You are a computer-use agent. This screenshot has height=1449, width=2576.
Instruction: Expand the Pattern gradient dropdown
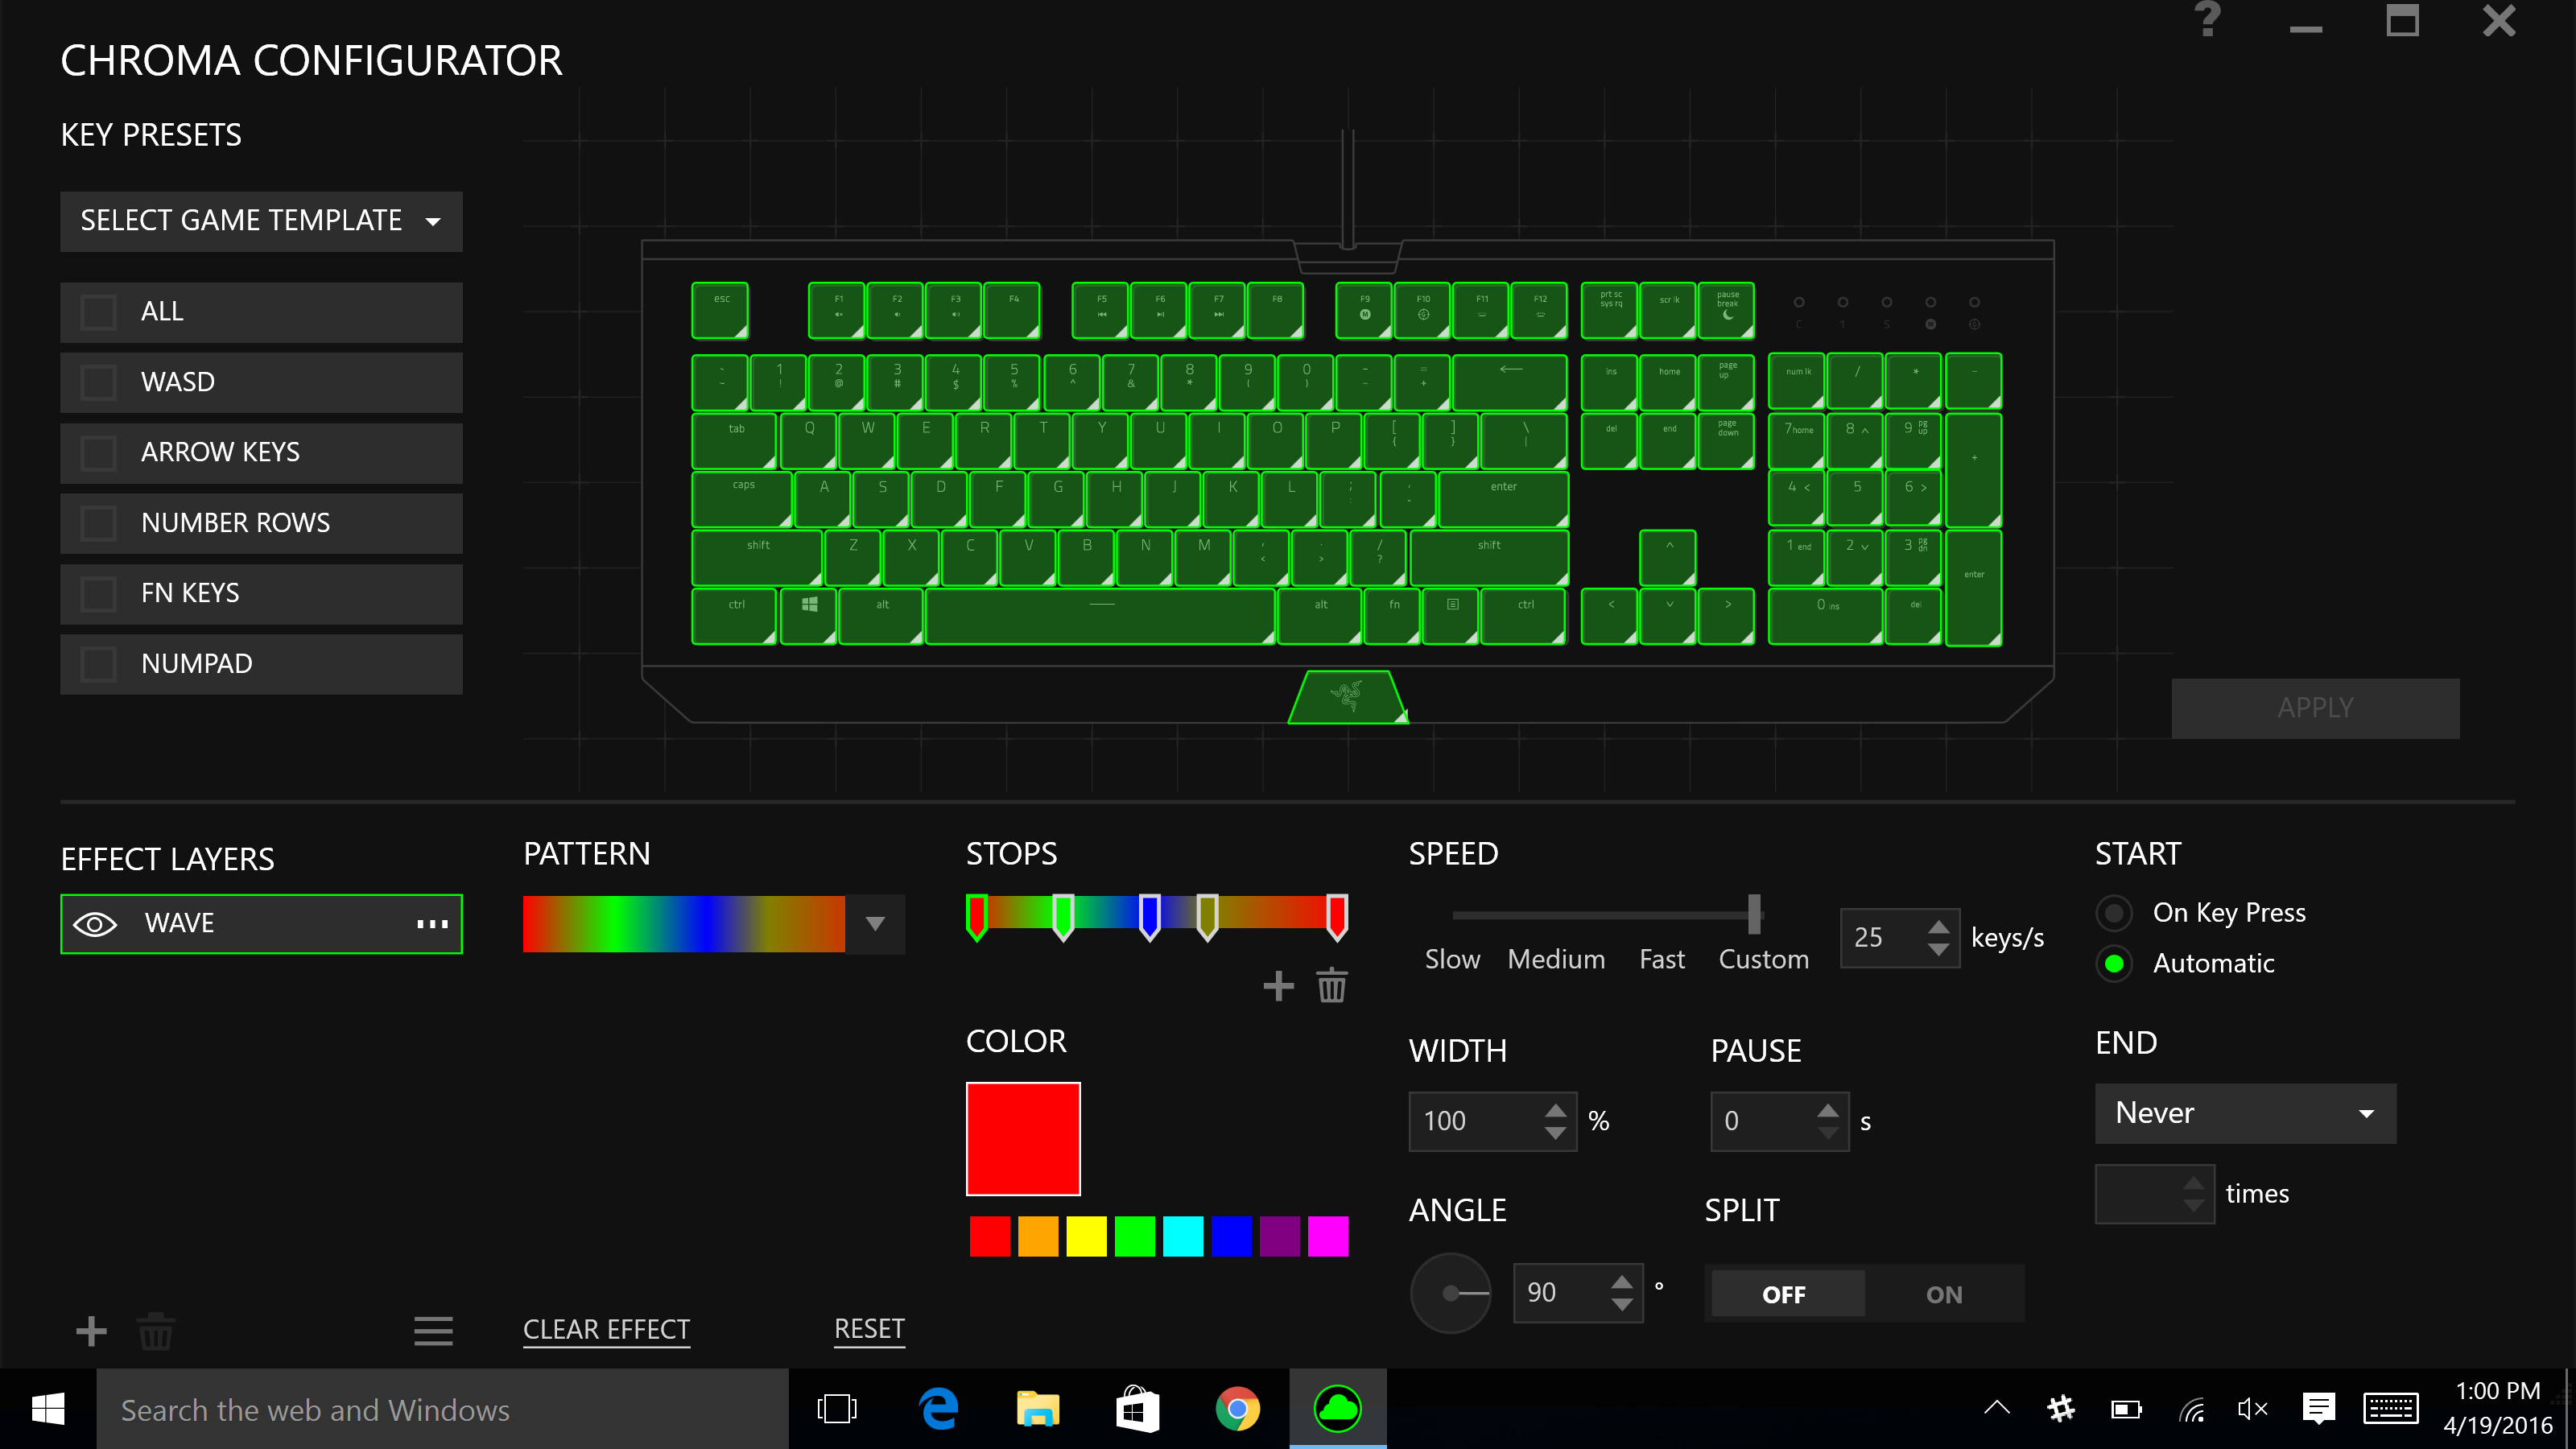[875, 924]
